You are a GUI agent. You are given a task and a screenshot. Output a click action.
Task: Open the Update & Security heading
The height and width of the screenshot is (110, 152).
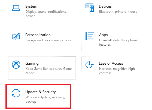point(41,92)
